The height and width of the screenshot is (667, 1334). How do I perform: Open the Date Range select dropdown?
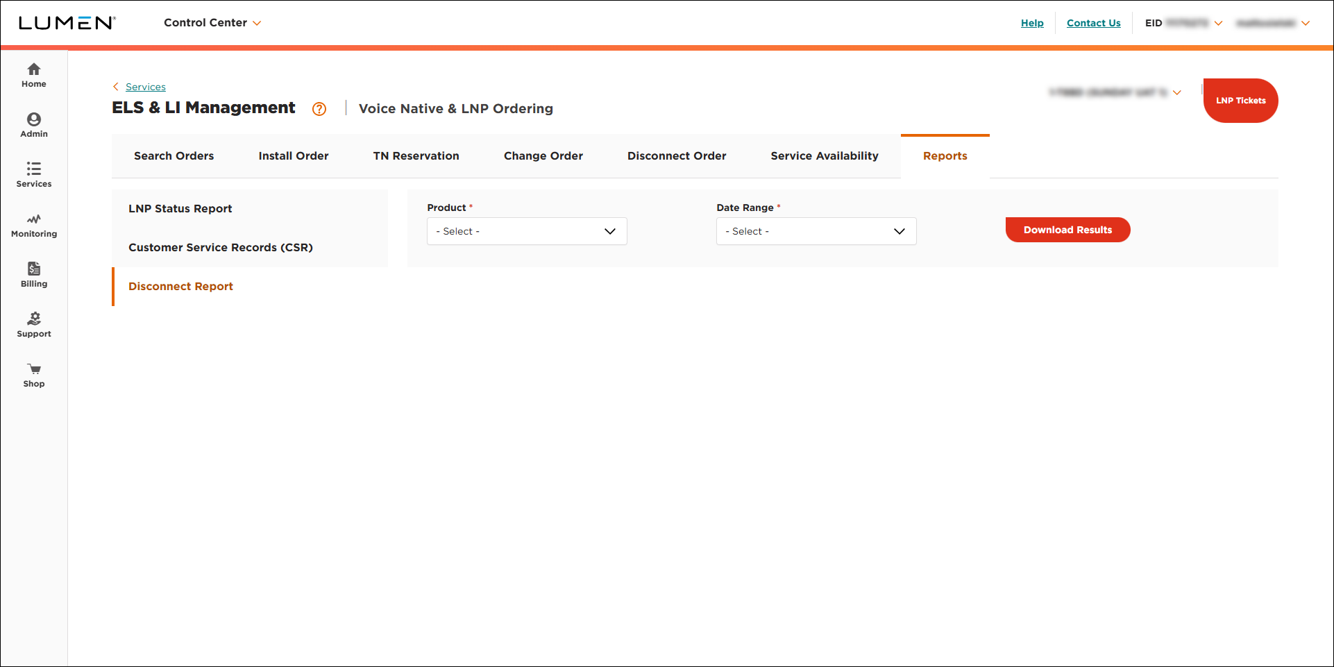pos(816,231)
